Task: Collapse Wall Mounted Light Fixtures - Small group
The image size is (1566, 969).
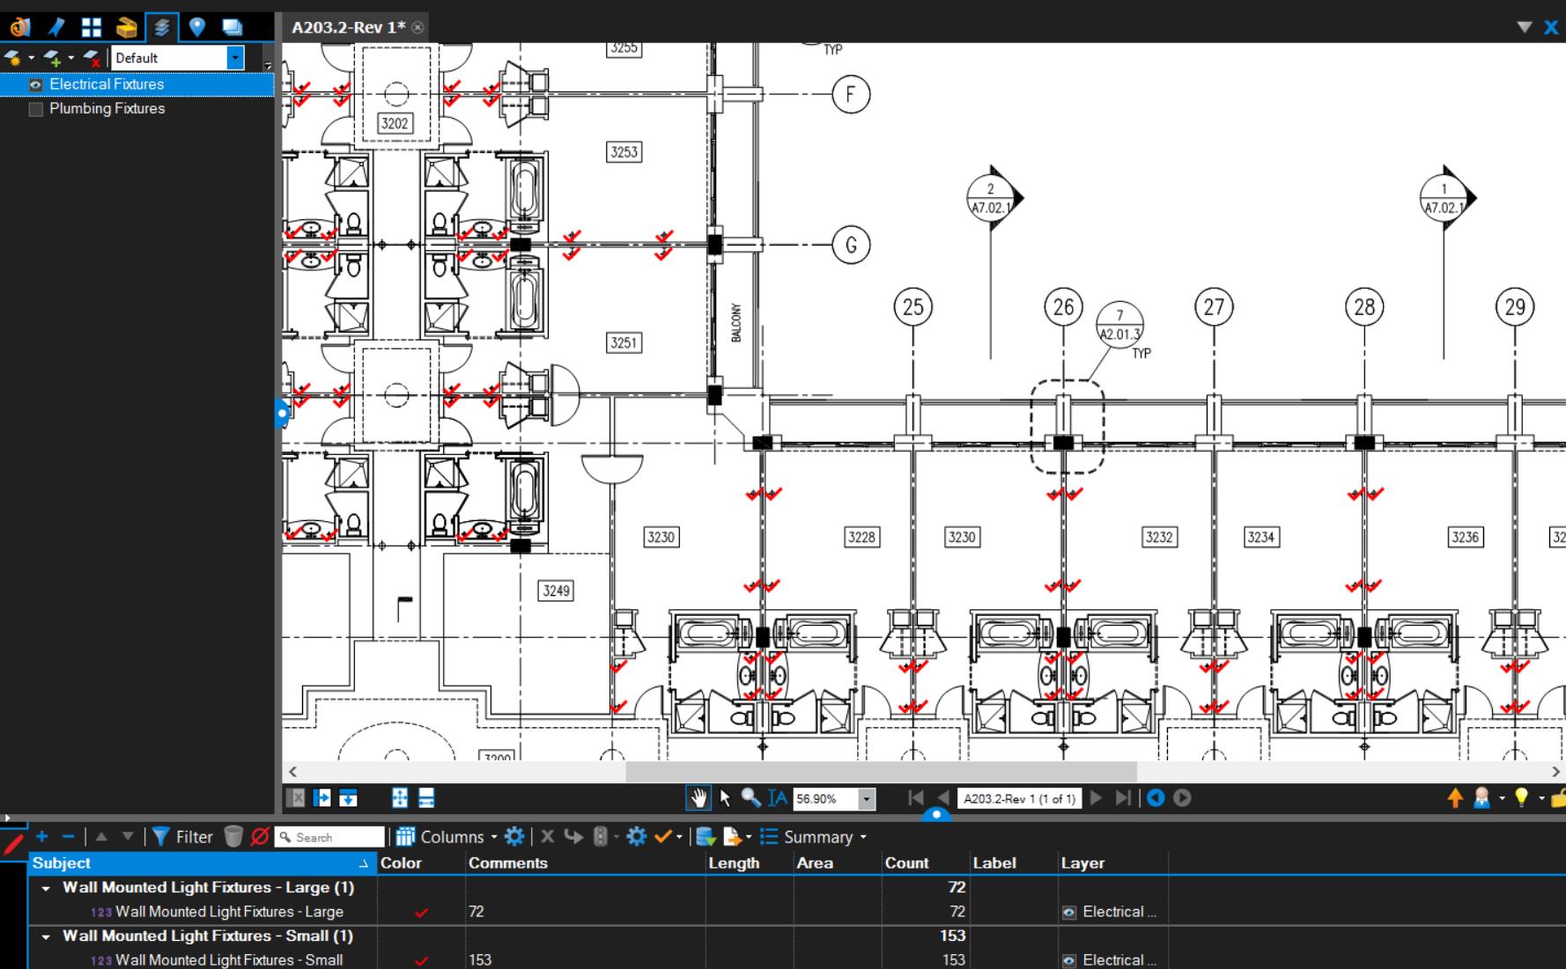Action: 46,936
